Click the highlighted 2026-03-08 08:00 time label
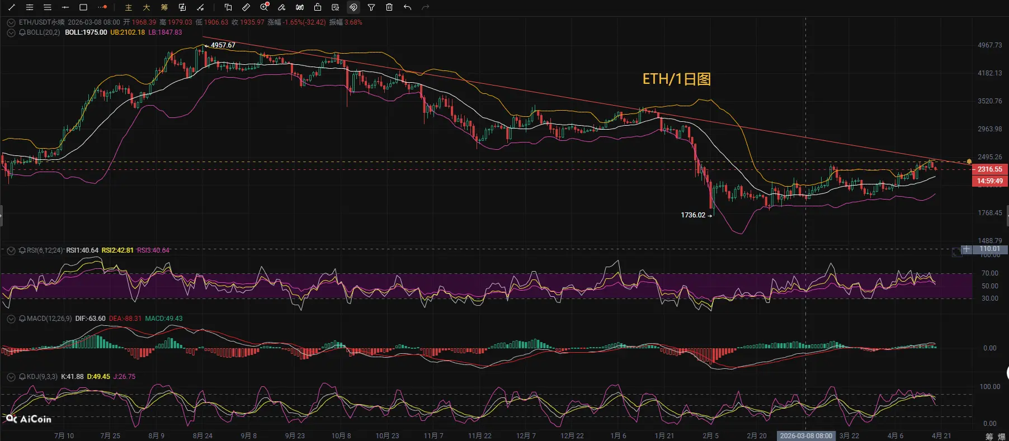 [806, 436]
